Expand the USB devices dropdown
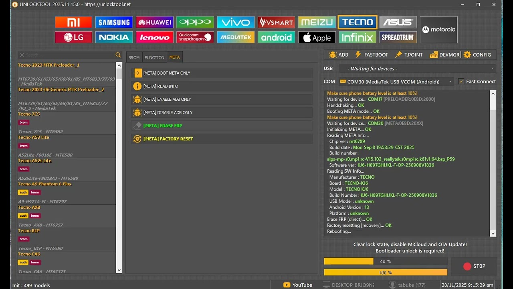This screenshot has height=289, width=513. click(417, 69)
